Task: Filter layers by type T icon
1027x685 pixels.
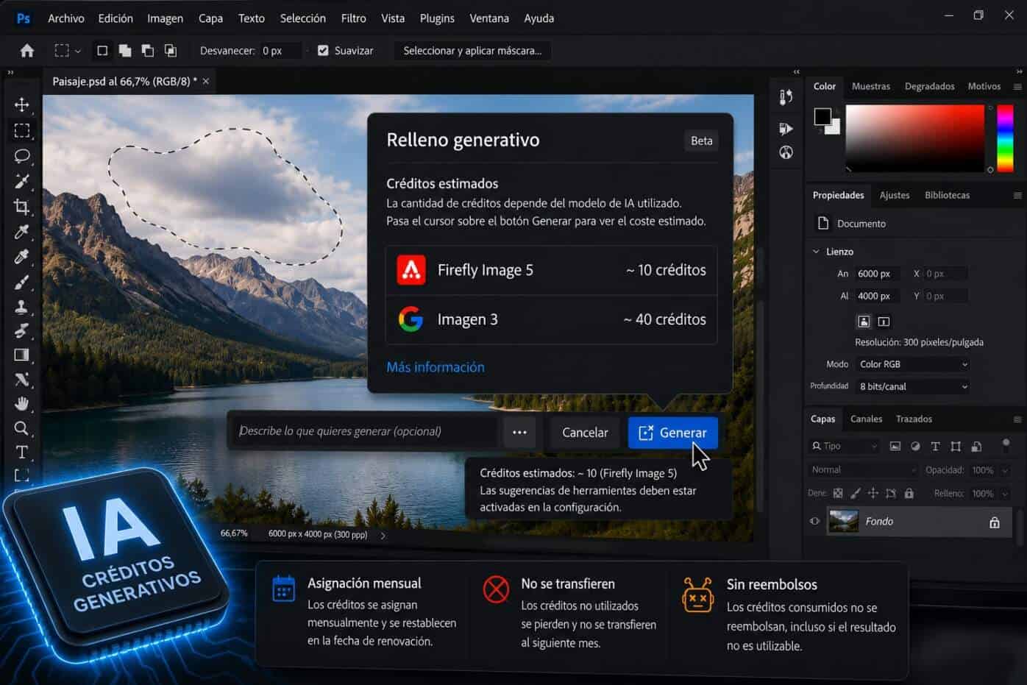Action: 935,446
